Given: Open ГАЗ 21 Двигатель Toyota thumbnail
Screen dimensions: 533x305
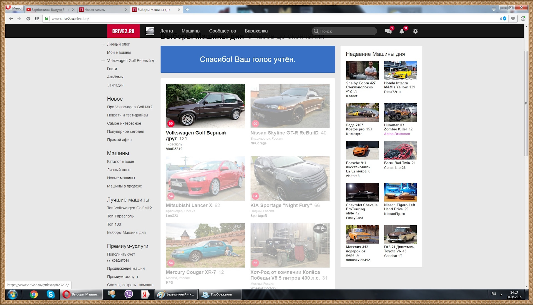Looking at the screenshot, I should pos(400,234).
